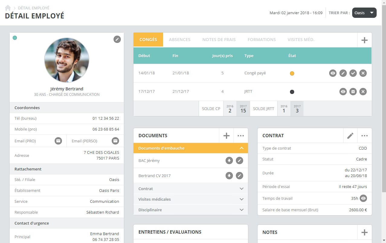The image size is (386, 243).
Task: Click office phone 01 12 34 56 22
Action: 106,118
